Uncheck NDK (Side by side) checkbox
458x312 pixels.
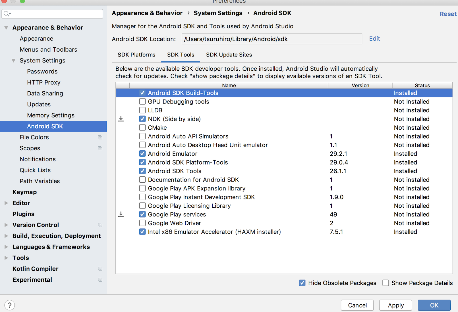coord(142,119)
